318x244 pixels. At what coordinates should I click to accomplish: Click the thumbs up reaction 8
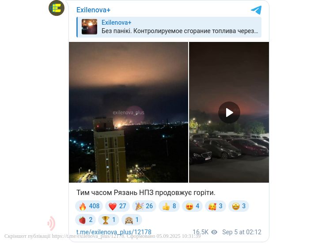click(169, 206)
